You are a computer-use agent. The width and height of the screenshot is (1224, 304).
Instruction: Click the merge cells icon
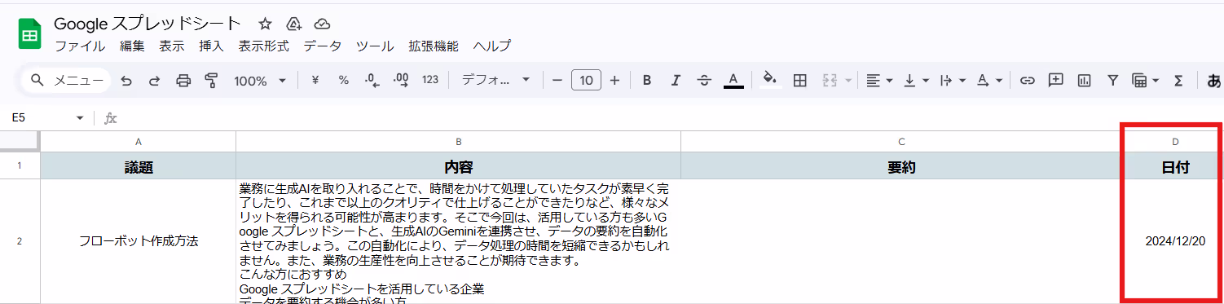coord(830,80)
